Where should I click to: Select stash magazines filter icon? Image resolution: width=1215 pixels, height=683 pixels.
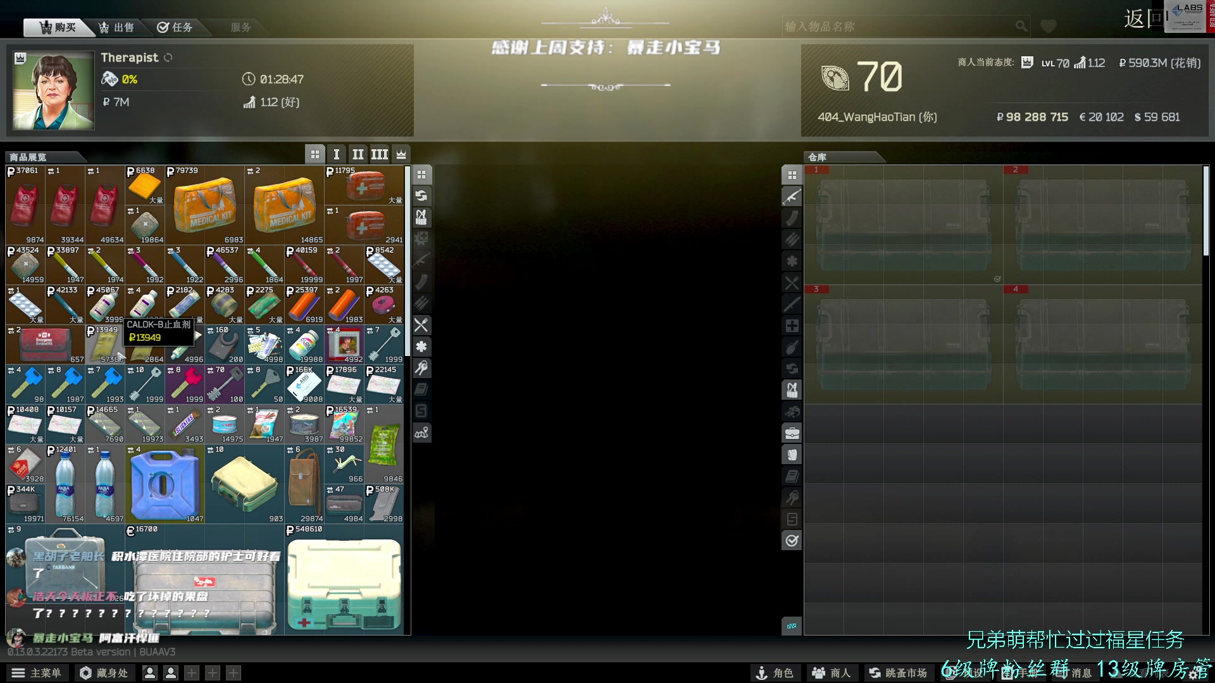(792, 218)
